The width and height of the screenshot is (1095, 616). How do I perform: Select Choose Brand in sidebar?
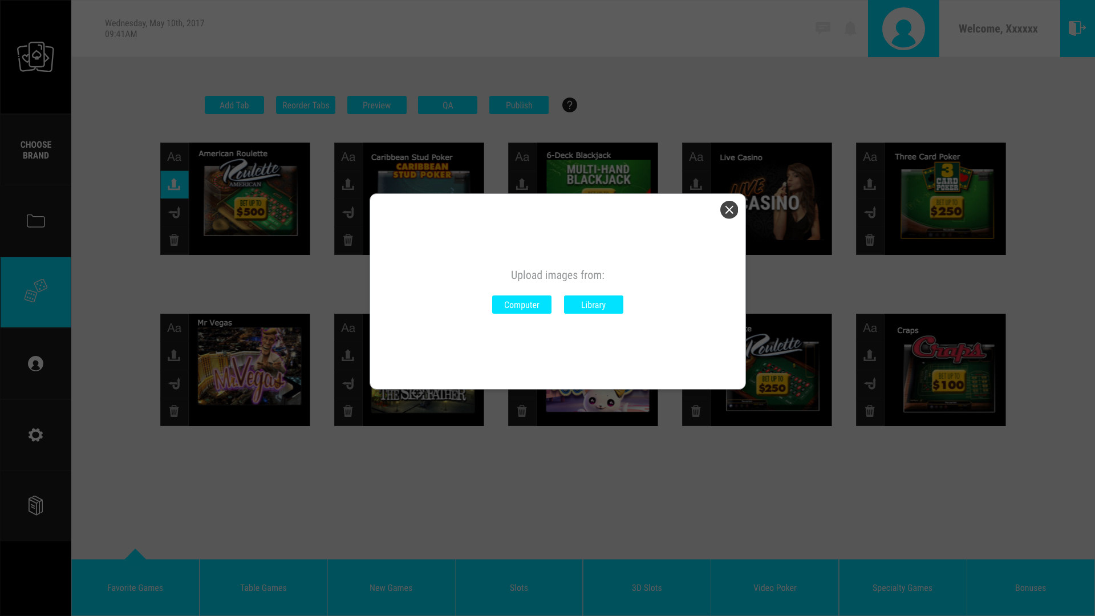(x=35, y=150)
